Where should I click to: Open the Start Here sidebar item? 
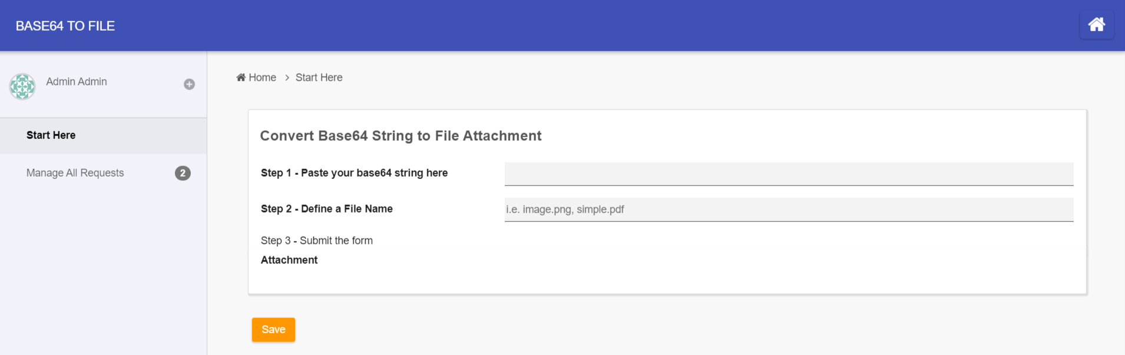[51, 135]
